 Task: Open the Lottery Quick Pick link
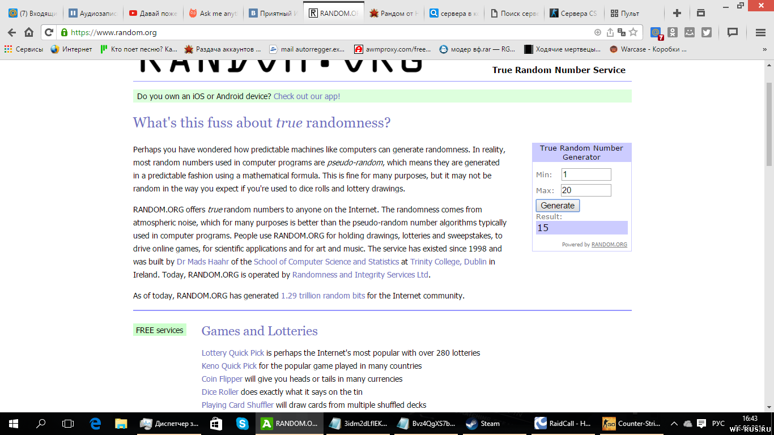[233, 353]
